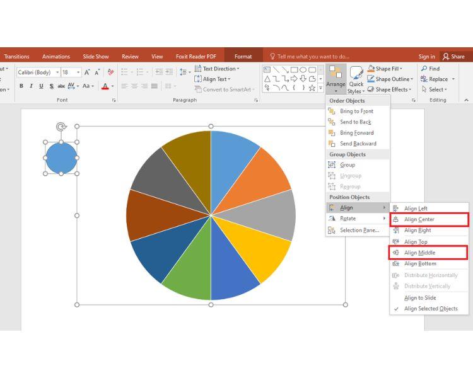
Task: Open Align Text dropdown
Action: [x=213, y=79]
